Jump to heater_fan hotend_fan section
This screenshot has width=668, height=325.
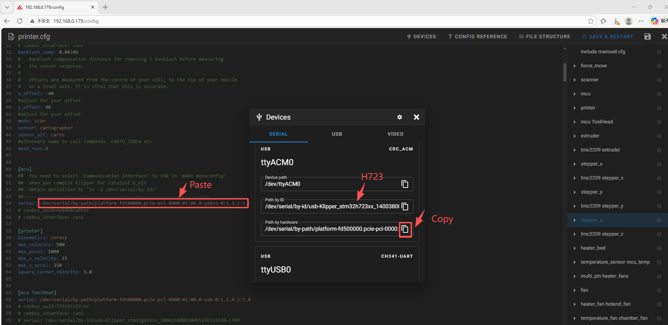coord(605,304)
